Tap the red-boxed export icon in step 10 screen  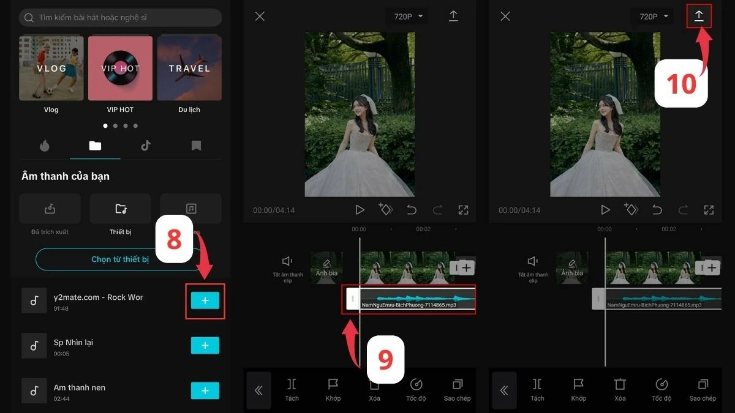pos(699,17)
